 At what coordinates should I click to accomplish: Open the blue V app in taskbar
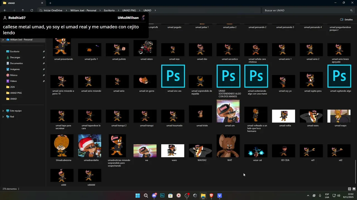pyautogui.click(x=219, y=196)
